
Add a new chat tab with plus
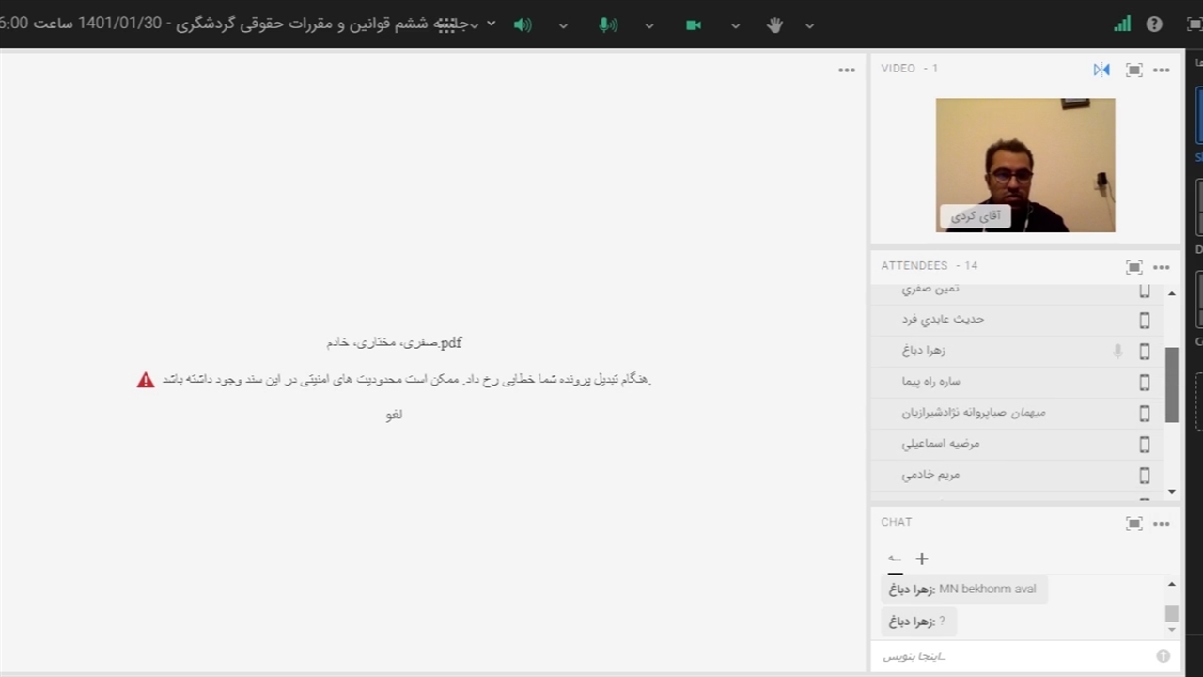click(x=922, y=559)
